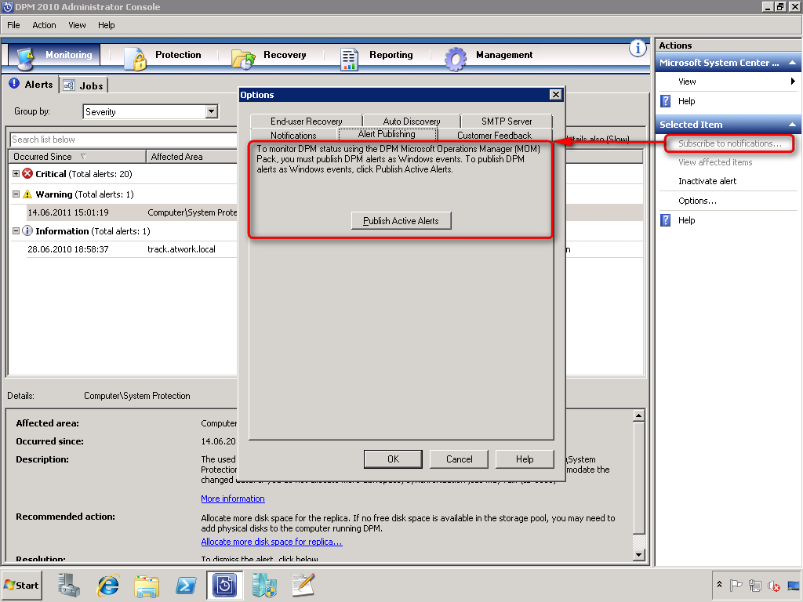Open the Group by Severity dropdown
803x602 pixels.
click(212, 111)
